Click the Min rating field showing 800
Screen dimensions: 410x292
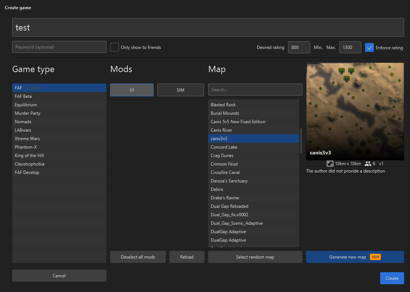point(299,47)
